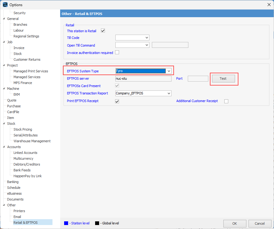The image size is (274, 229).
Task: Click the Options window app icon
Action: click(5, 5)
